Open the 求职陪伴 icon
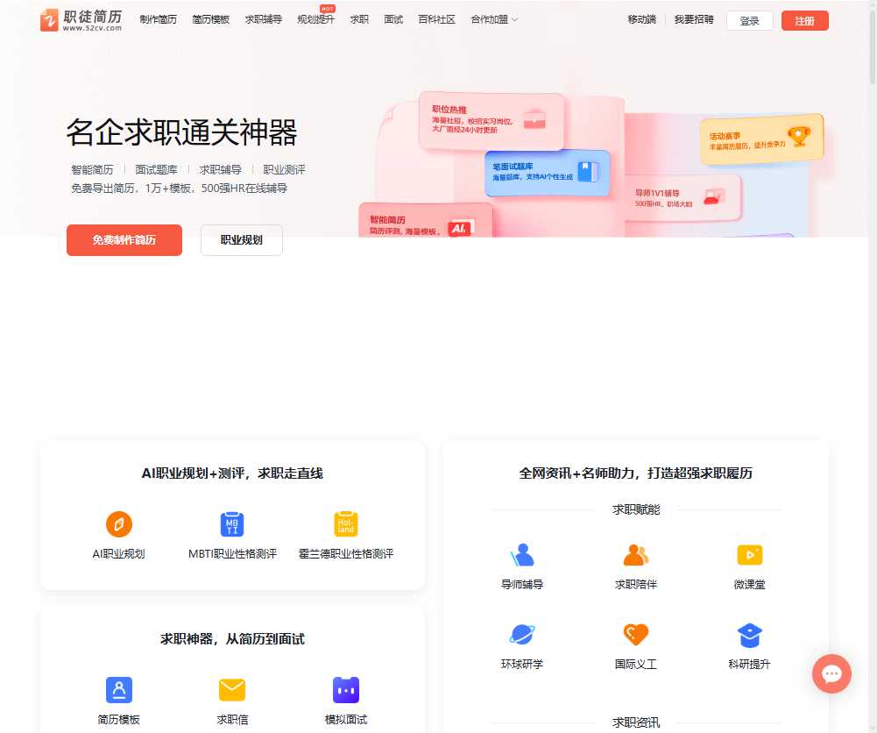The image size is (877, 733). click(635, 552)
